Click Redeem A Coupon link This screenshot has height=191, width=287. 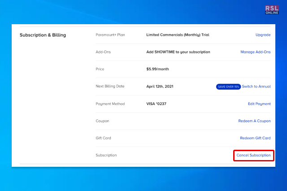click(254, 121)
